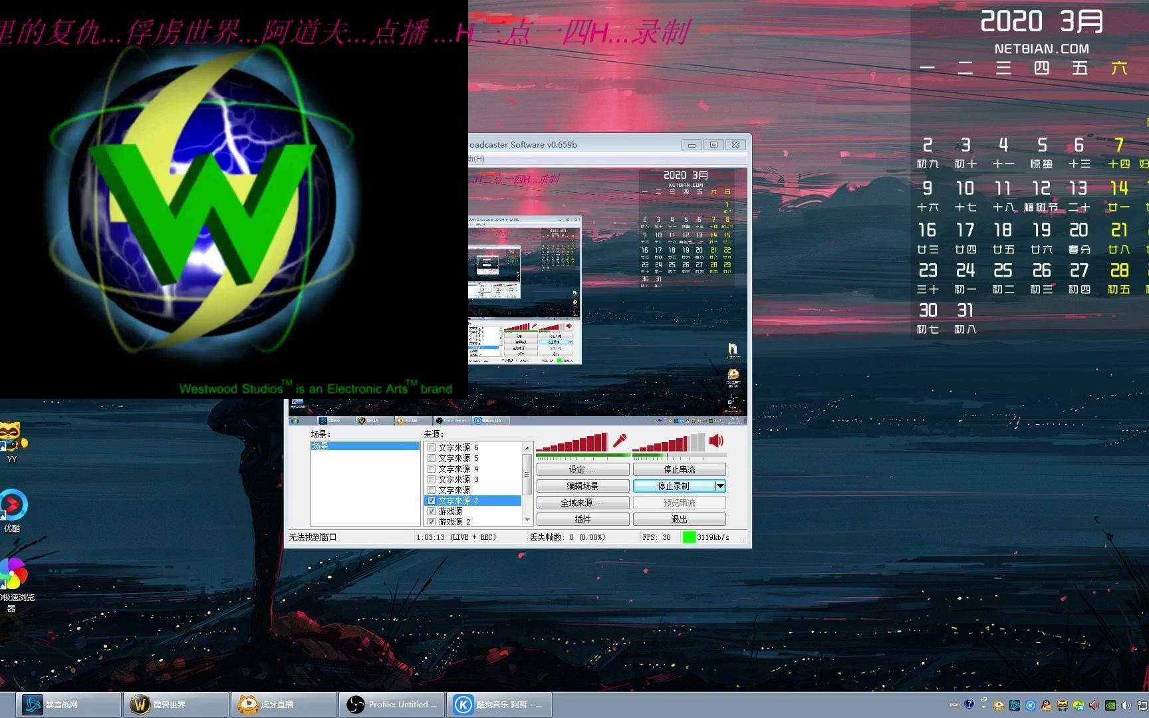The width and height of the screenshot is (1149, 718).
Task: Open the 全域来源 global sources button
Action: click(582, 503)
